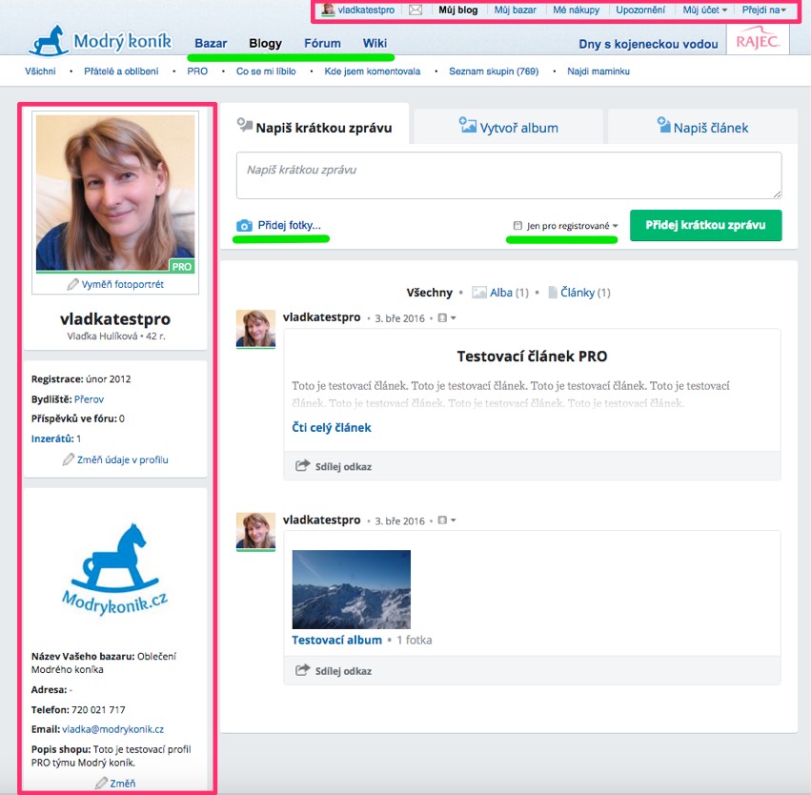Click pencil icon beside Změň údaje v profilu

pos(68,459)
